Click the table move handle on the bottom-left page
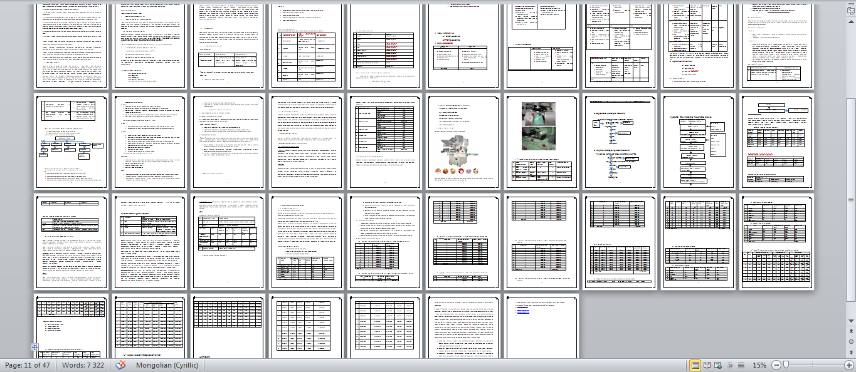 (x=34, y=347)
